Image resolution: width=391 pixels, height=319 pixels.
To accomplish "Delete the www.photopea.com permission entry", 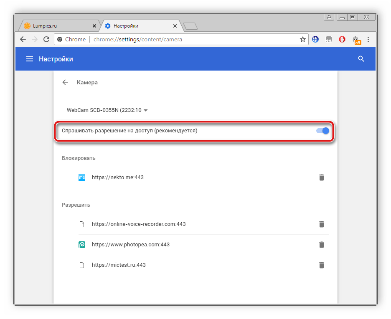I will tap(321, 245).
